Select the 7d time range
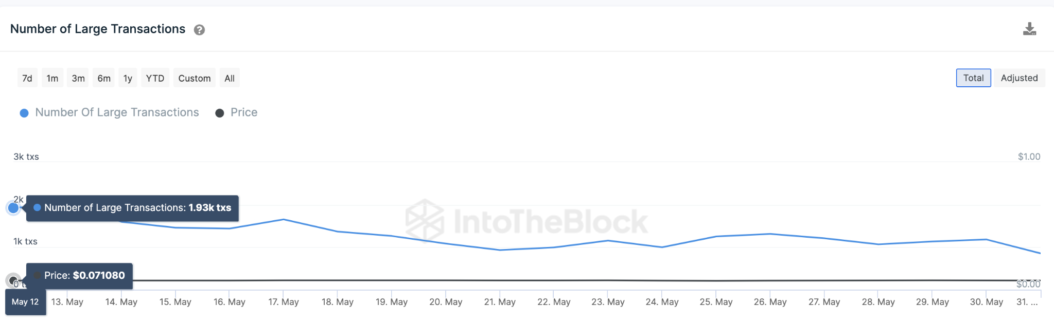This screenshot has height=325, width=1054. coord(27,78)
